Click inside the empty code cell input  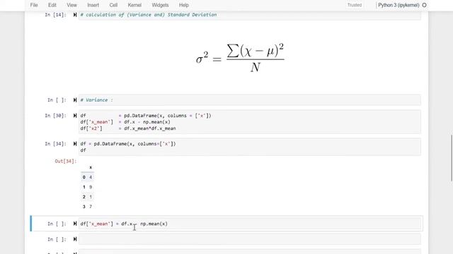(x=250, y=239)
